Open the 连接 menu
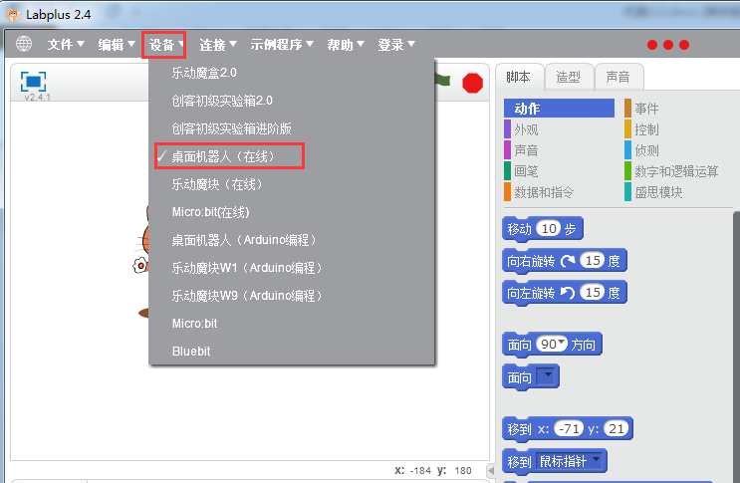740x483 pixels. click(217, 45)
